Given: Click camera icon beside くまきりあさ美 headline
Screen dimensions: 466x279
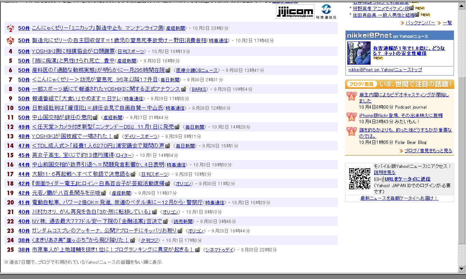Looking at the screenshot, I should pyautogui.click(x=133, y=240).
